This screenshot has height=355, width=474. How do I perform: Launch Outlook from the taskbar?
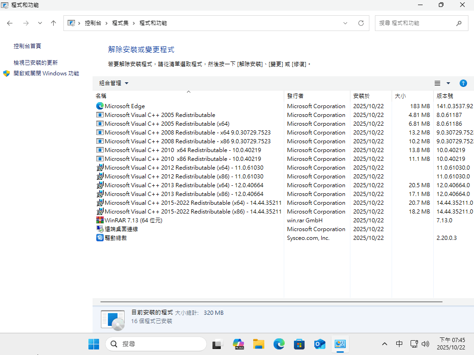(319, 344)
